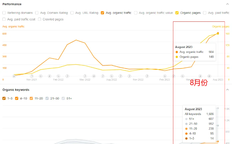232x144 pixels.
Task: Click the 148 organic pages value in tooltip
Action: [x=211, y=57]
